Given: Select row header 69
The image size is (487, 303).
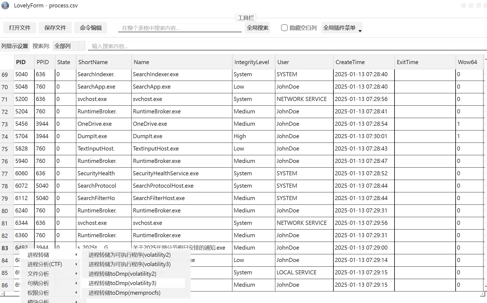Looking at the screenshot, I should pos(7,75).
